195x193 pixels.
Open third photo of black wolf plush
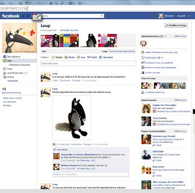tap(88, 40)
